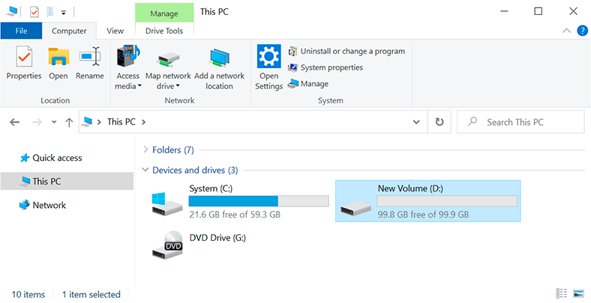Click the Refresh button
This screenshot has width=591, height=303.
coord(439,122)
